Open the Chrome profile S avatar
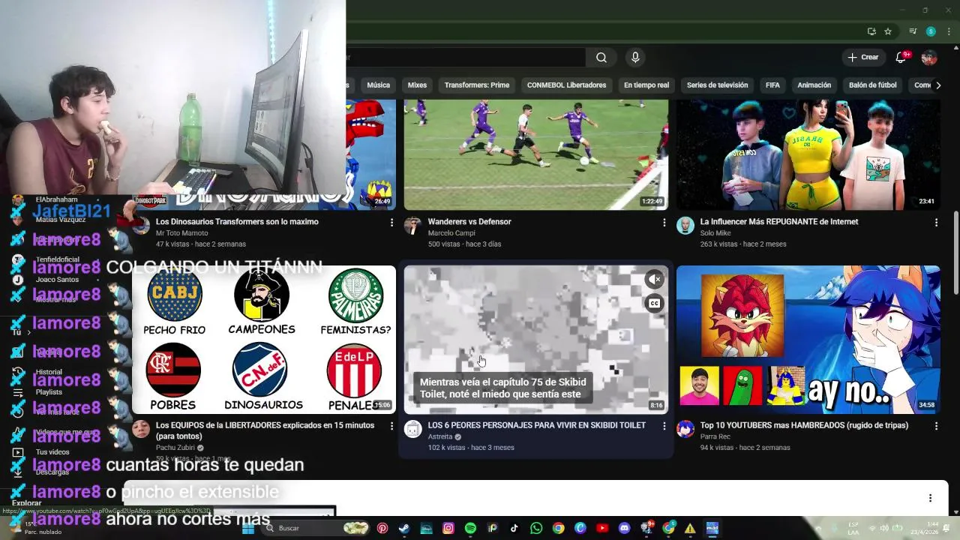 click(x=931, y=31)
